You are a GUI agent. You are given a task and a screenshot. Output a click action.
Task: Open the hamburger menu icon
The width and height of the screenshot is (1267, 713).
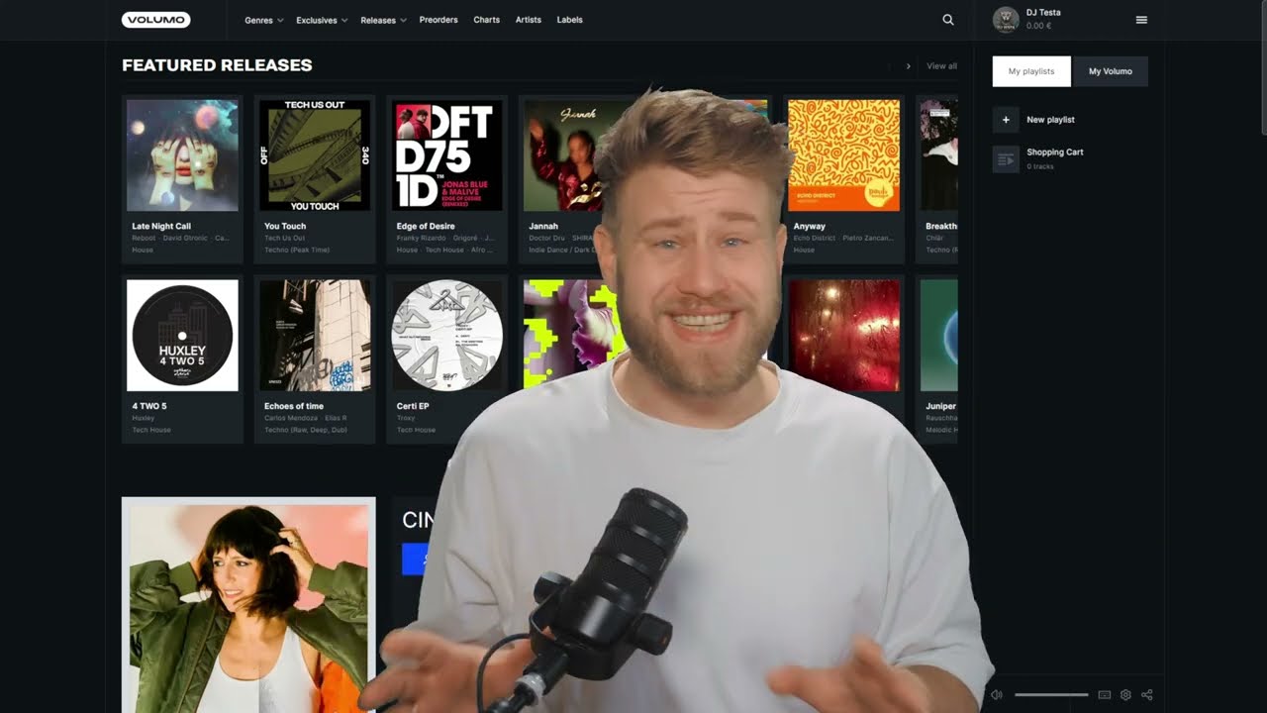(x=1141, y=20)
